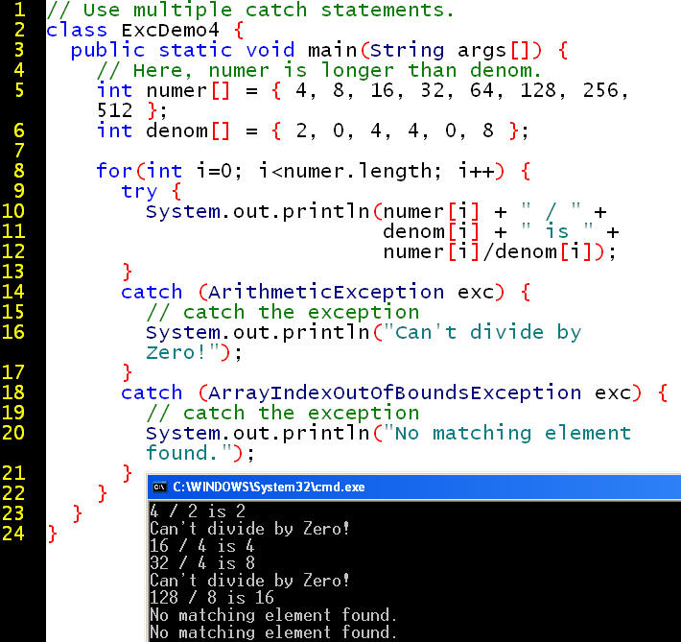Click line number 5 in gutter
This screenshot has height=642, width=681.
(19, 90)
